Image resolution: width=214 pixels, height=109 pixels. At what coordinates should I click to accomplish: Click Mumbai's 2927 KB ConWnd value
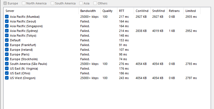[x=141, y=17]
